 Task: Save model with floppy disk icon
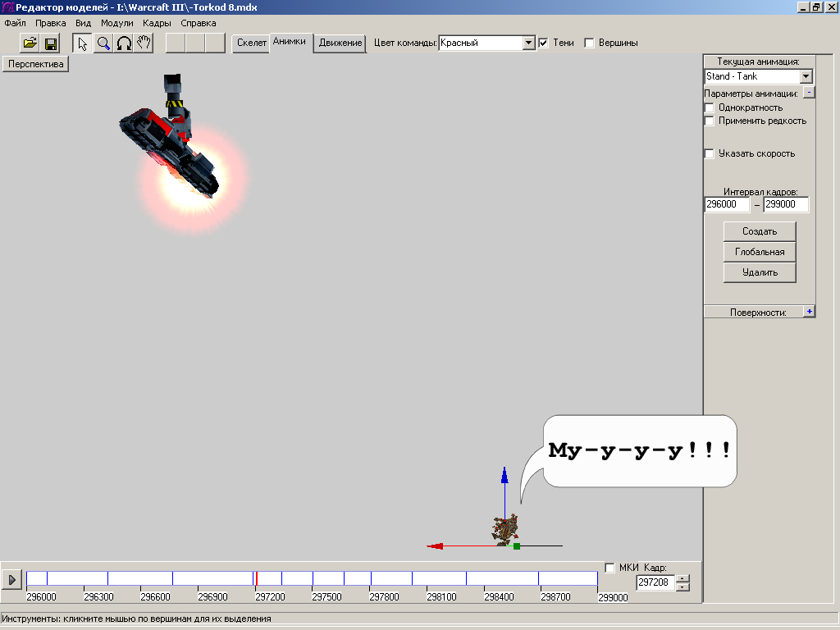[x=51, y=43]
